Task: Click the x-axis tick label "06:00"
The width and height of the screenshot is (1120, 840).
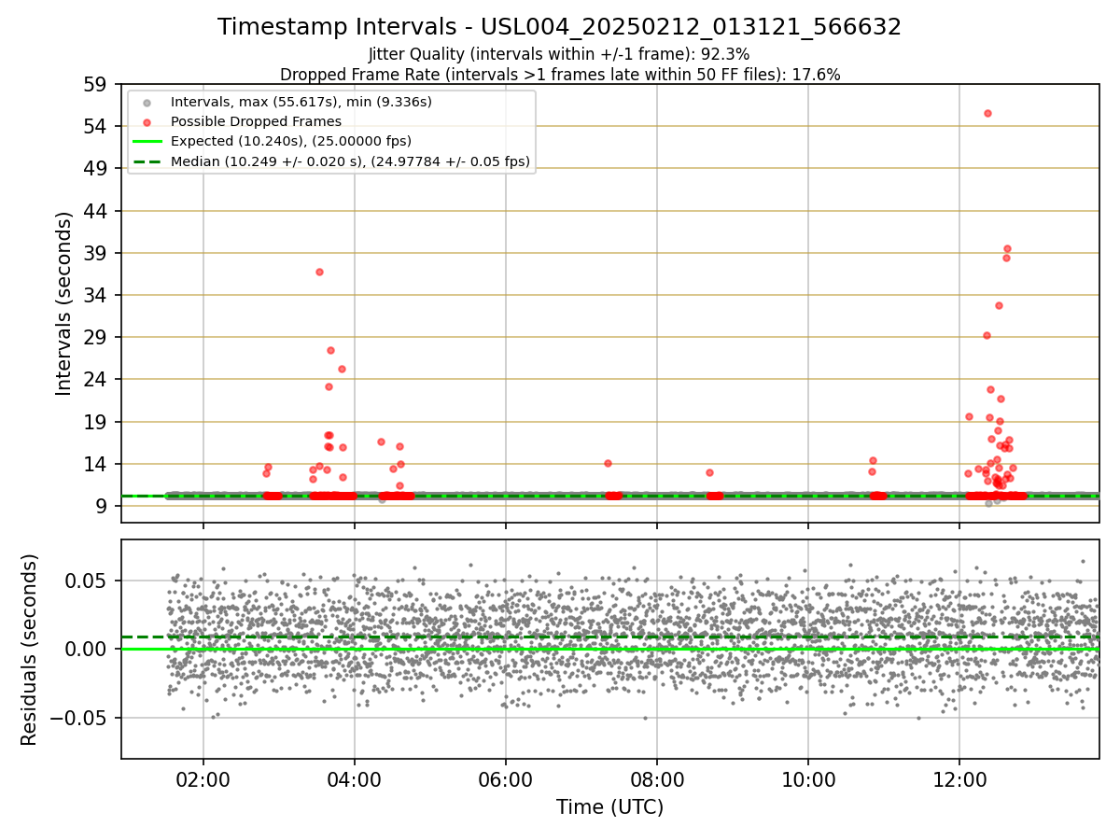Action: pyautogui.click(x=506, y=779)
